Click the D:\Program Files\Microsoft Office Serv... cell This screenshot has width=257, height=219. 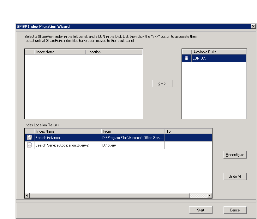click(x=133, y=138)
